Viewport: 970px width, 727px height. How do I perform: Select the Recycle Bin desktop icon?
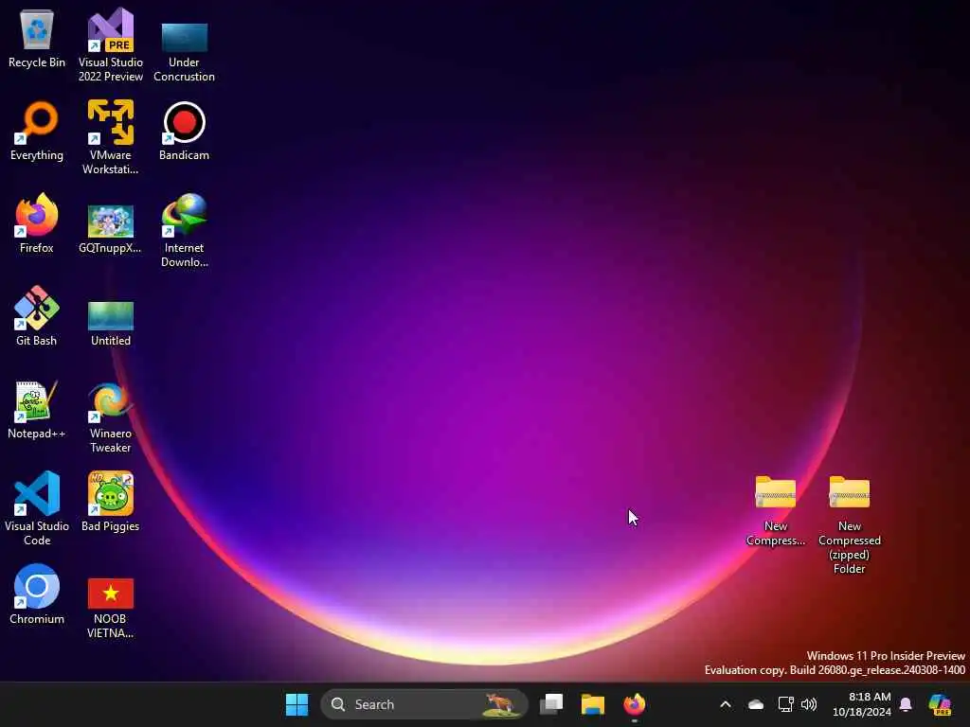[37, 38]
